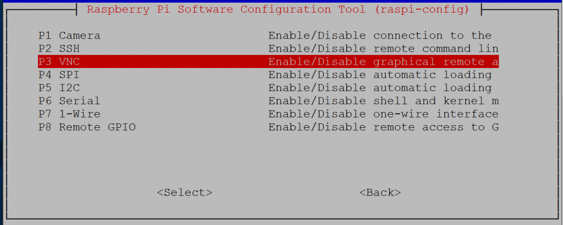The height and width of the screenshot is (225, 563).
Task: Choose the P5 I2C interface option
Action: pyautogui.click(x=59, y=88)
